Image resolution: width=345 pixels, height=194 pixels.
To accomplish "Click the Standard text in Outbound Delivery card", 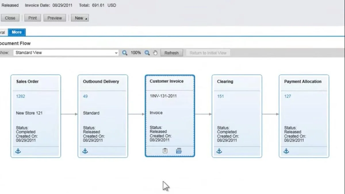I will 91,113.
